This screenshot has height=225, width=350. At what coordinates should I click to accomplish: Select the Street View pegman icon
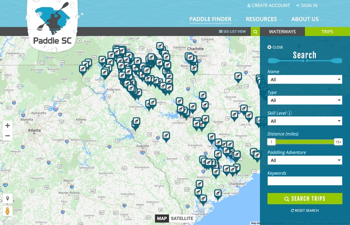pos(7,211)
